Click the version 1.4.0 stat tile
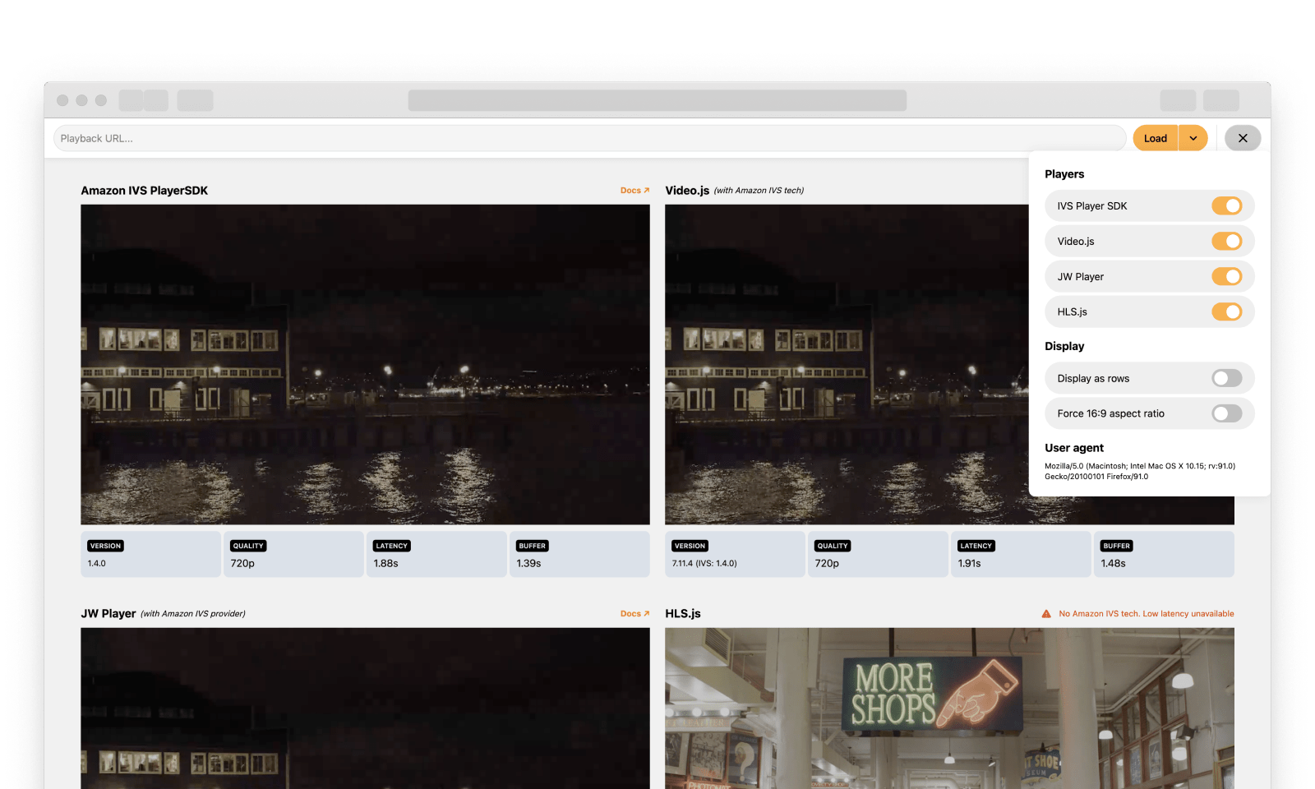Screen dimensions: 1315x789 [150, 554]
